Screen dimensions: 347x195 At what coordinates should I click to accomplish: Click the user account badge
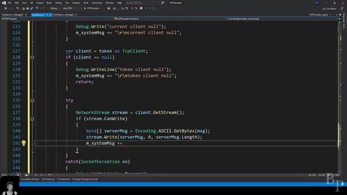(x=317, y=3)
